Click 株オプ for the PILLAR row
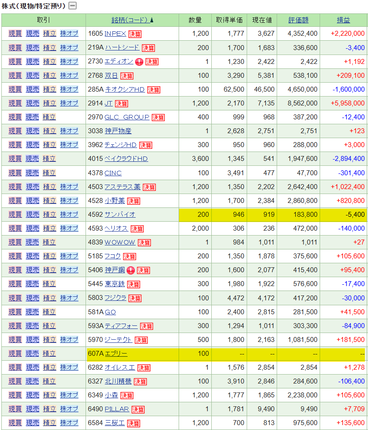This screenshot has width=368, height=430. point(69,409)
